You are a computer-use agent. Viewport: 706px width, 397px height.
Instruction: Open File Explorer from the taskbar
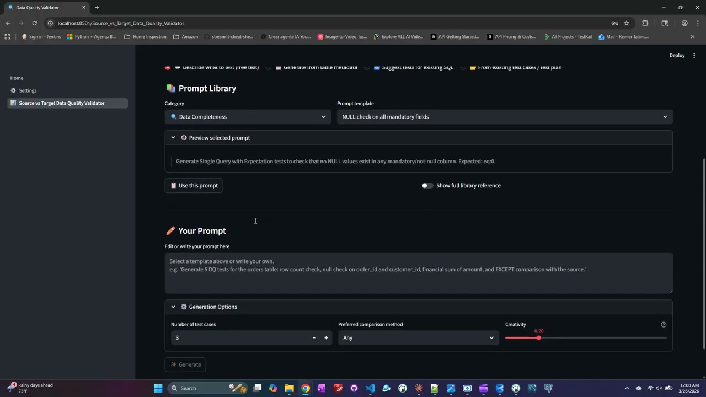(289, 388)
